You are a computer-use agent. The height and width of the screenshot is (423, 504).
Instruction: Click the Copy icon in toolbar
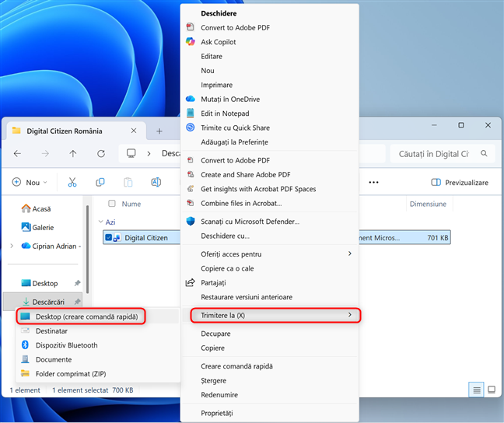[x=100, y=182]
